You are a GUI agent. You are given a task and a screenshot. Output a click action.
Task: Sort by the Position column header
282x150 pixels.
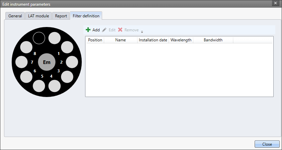point(95,40)
